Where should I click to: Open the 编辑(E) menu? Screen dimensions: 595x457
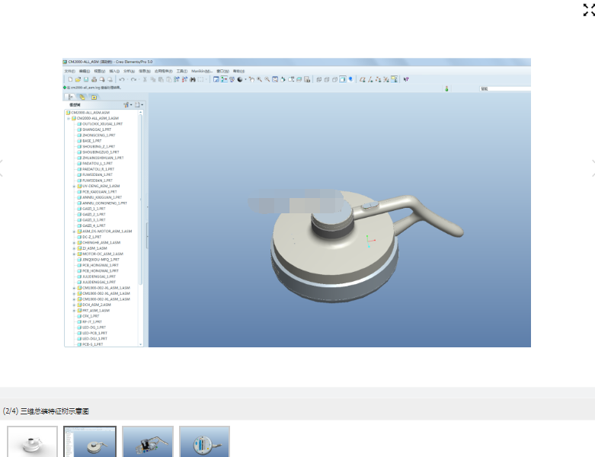point(85,71)
